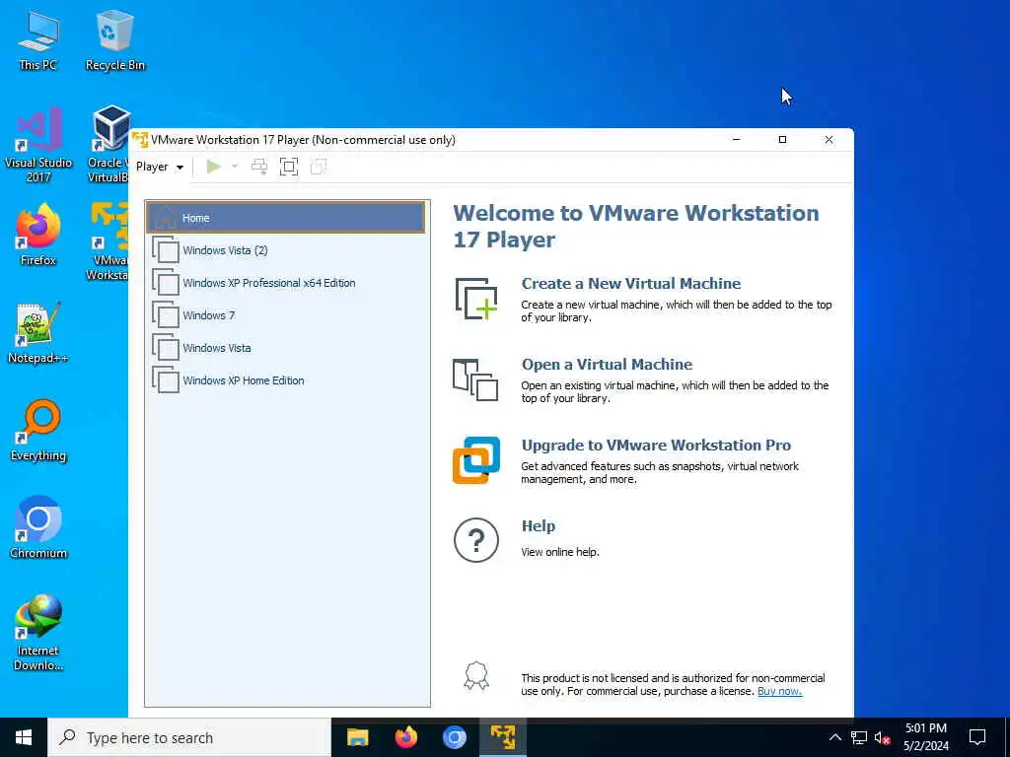Click the network tray icon

pos(859,737)
